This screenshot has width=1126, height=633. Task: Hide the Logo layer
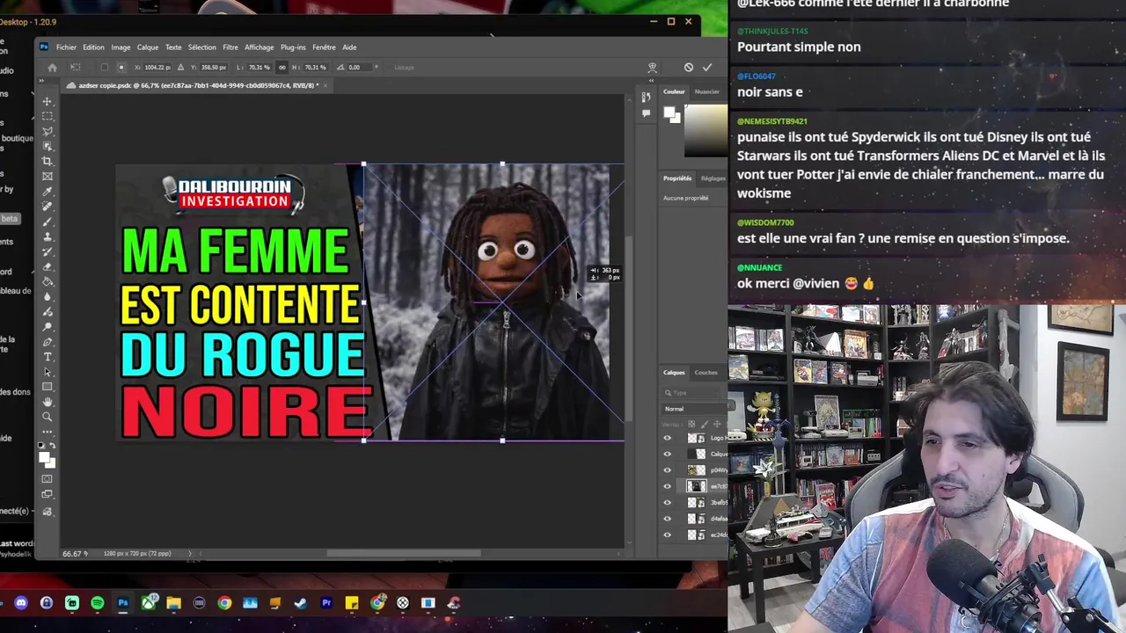click(x=667, y=438)
